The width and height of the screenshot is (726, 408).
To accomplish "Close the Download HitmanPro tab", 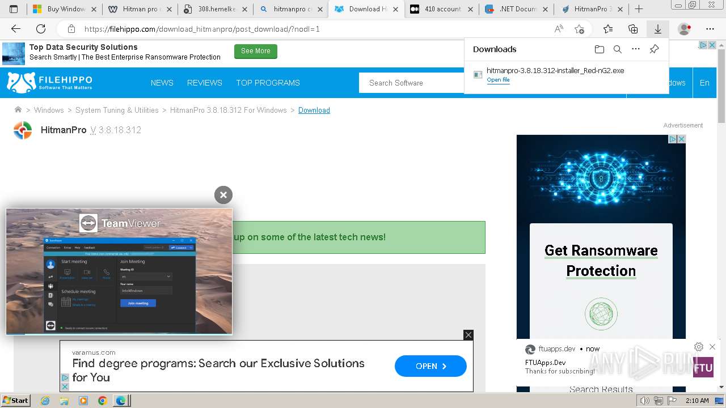I will pos(395,9).
